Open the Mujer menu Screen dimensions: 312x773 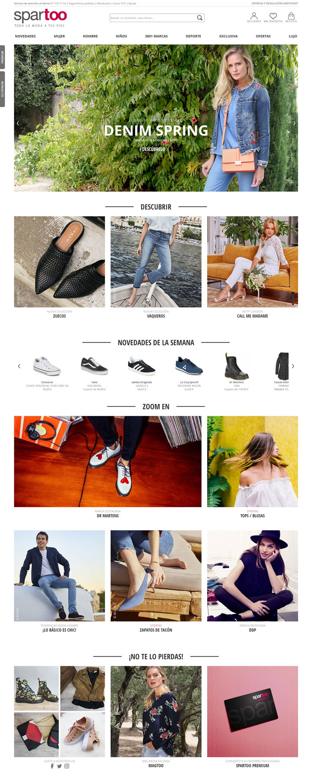(59, 36)
